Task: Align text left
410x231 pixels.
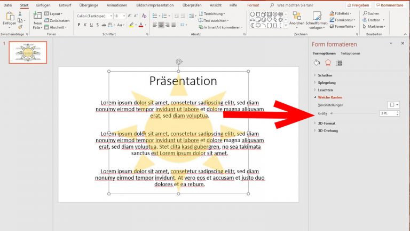Action: point(155,25)
